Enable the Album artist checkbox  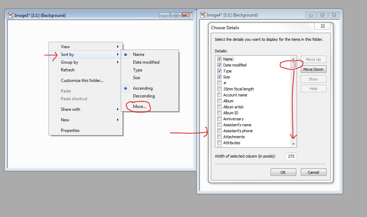click(x=219, y=107)
